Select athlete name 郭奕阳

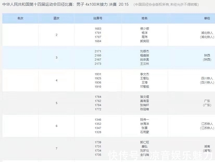145,41
